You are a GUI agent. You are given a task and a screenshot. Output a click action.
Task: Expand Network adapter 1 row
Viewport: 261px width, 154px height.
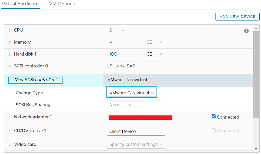(10, 117)
